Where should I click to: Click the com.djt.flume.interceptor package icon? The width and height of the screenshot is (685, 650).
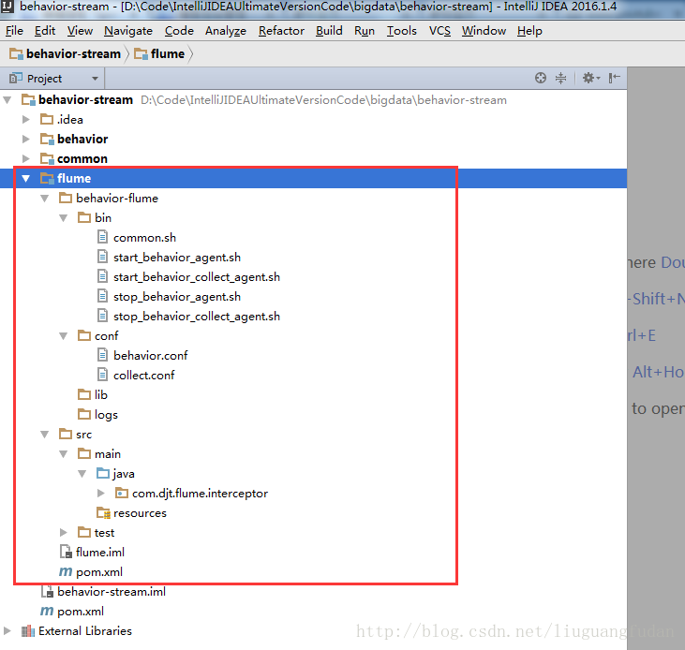[x=121, y=494]
